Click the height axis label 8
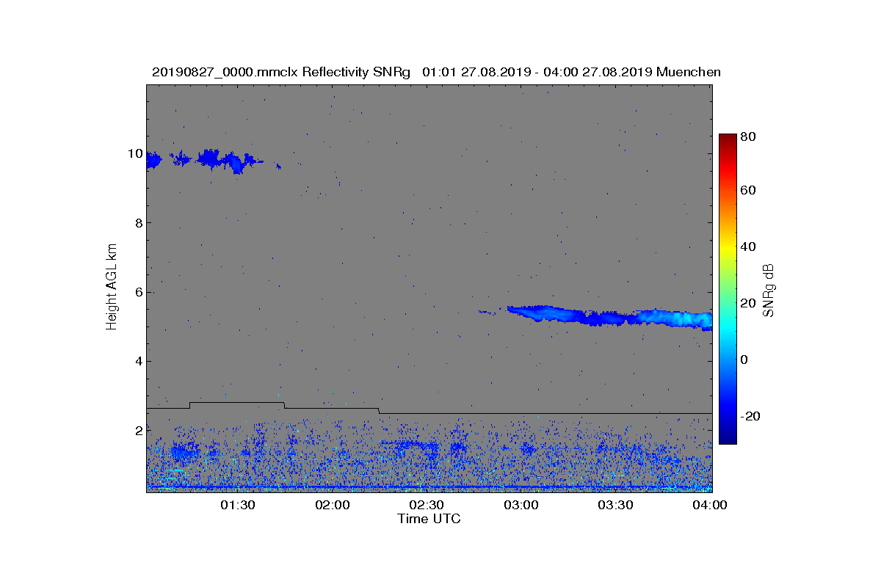This screenshot has width=881, height=587. (138, 223)
